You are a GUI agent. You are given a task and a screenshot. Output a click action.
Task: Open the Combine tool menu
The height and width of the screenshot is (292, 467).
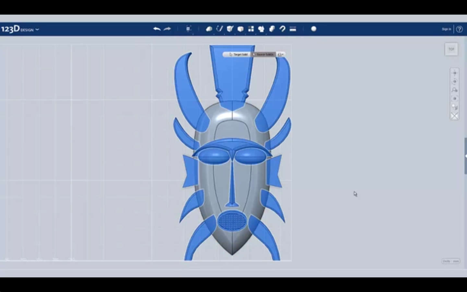272,29
